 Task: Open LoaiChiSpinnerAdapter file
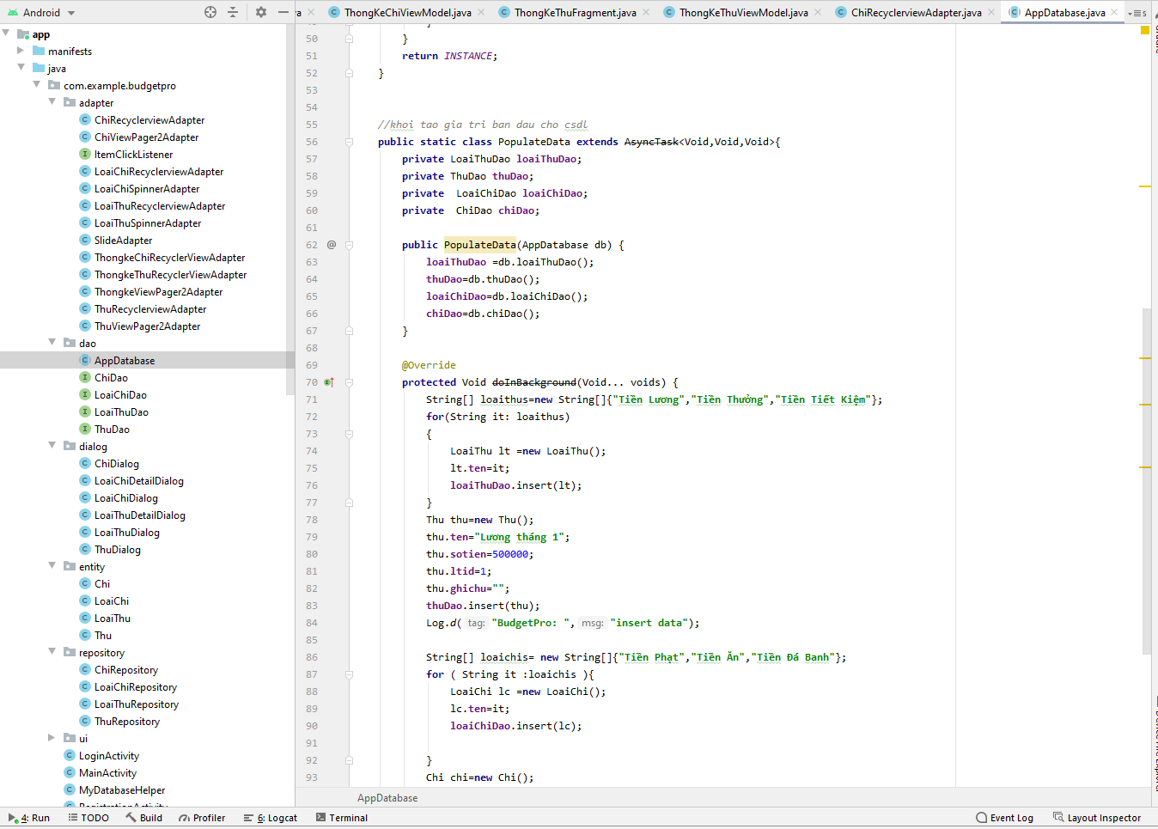(147, 188)
